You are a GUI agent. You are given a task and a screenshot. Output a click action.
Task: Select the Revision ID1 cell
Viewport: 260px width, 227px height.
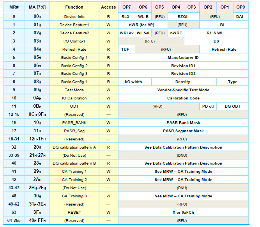pos(183,66)
